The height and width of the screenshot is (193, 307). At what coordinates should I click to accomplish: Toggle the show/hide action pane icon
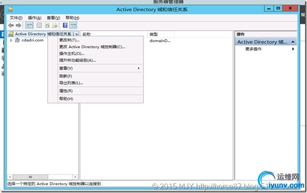pyautogui.click(x=73, y=25)
